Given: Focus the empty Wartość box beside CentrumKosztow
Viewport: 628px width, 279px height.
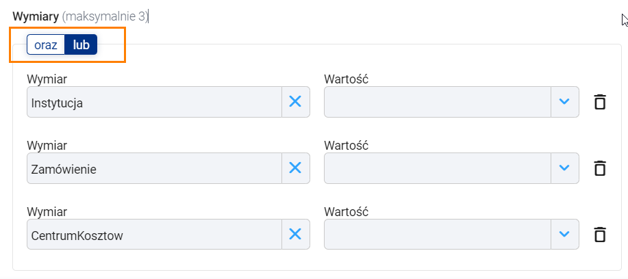Looking at the screenshot, I should (438, 235).
